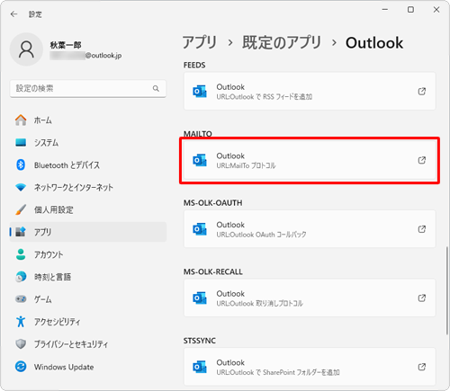Open システム settings in sidebar
The height and width of the screenshot is (391, 450).
coord(87,143)
